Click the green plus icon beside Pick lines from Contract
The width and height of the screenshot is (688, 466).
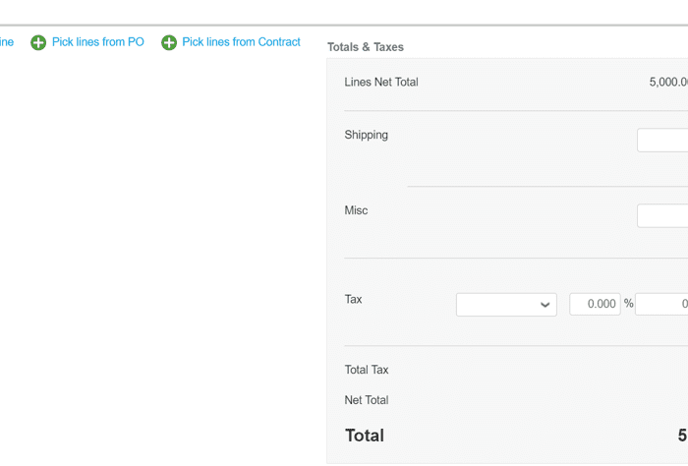169,42
